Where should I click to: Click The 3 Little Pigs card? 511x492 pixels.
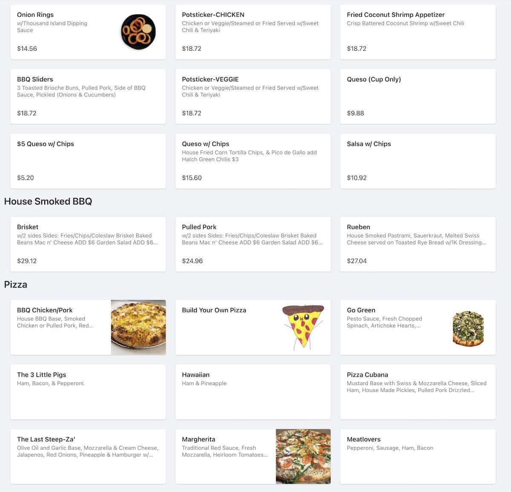[88, 392]
